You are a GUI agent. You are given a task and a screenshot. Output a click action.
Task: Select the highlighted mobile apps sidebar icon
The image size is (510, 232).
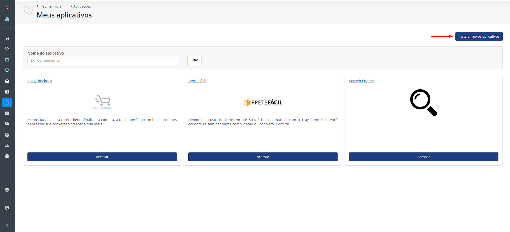7,102
